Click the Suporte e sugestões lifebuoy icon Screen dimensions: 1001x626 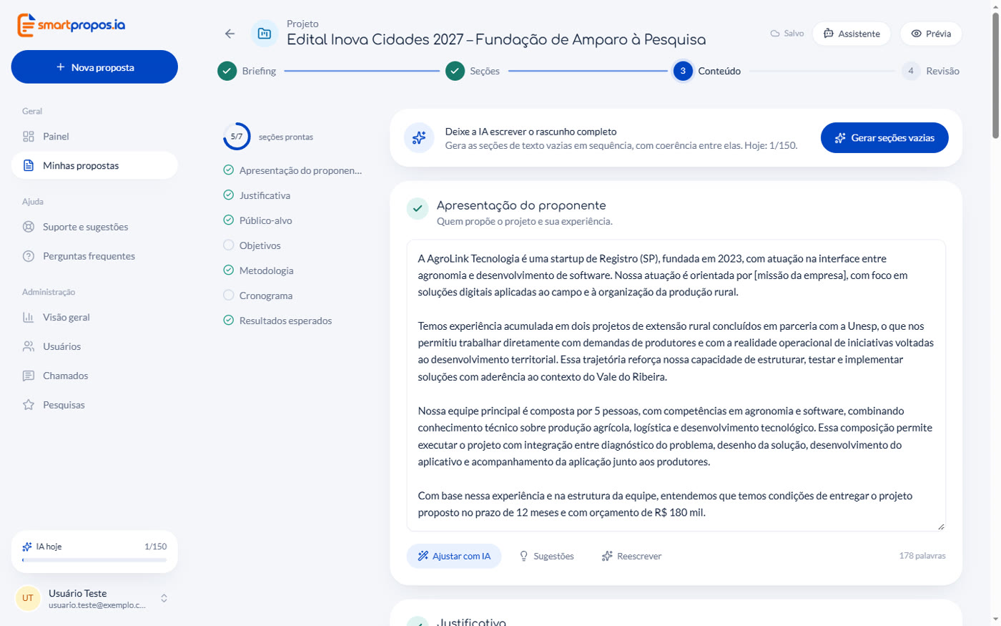tap(29, 227)
